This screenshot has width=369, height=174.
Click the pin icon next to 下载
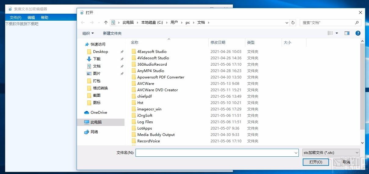122,59
